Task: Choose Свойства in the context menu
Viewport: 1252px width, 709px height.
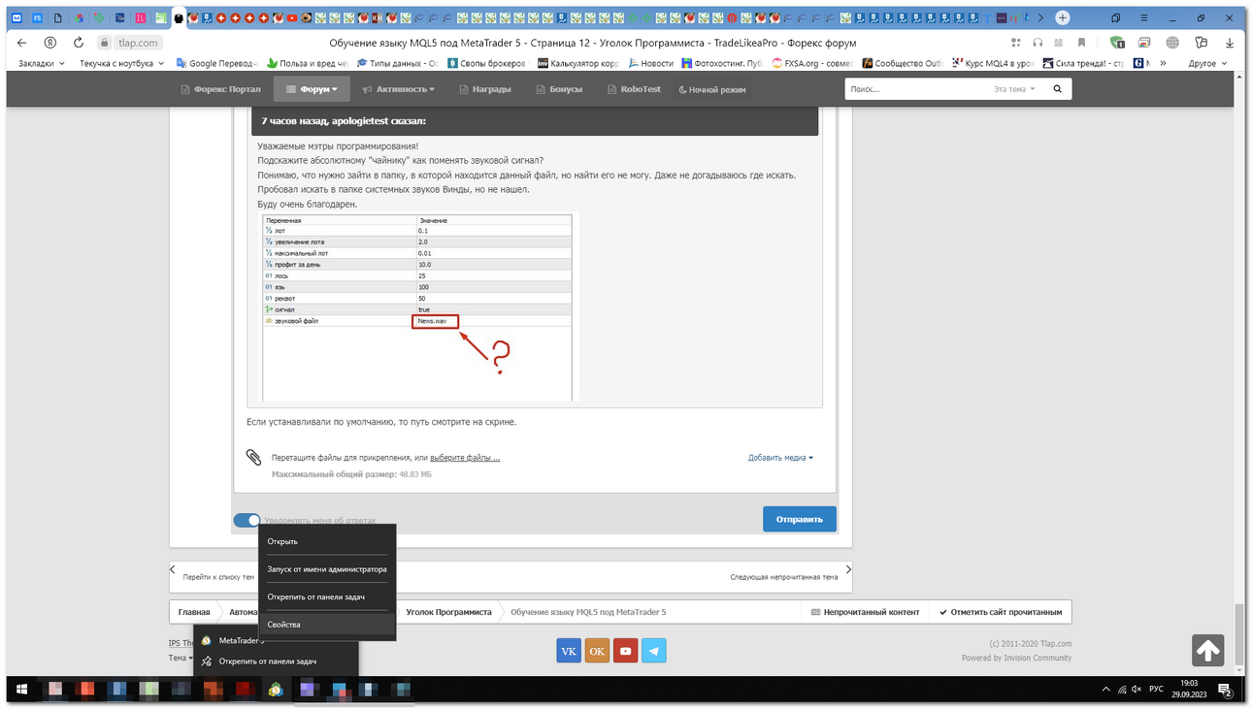Action: click(327, 625)
